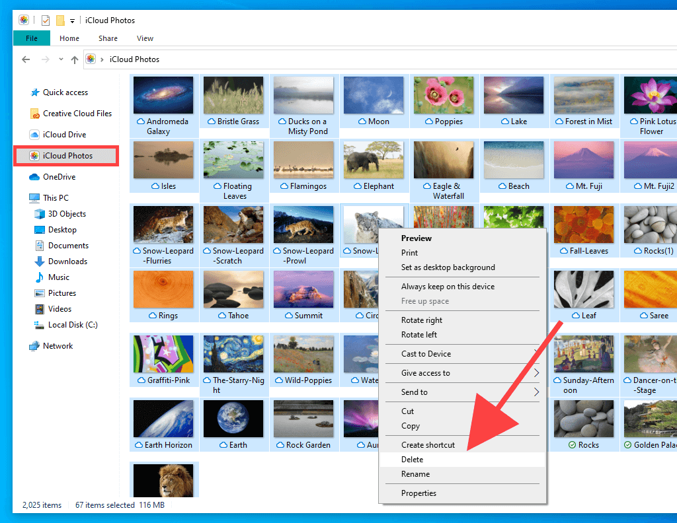This screenshot has width=677, height=523.
Task: Select the Andromeda Galaxy photo thumbnail
Action: point(163,95)
